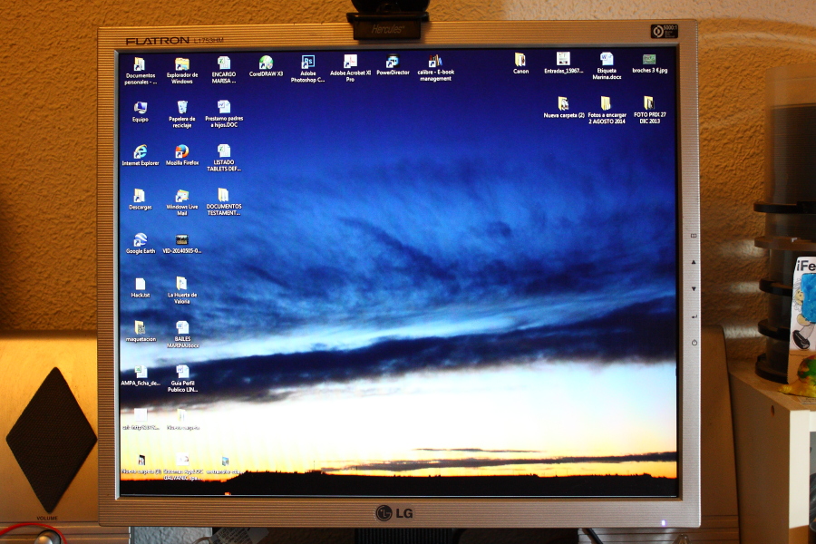
Task: Select the Guia Perfil Publico document
Action: coord(182,378)
